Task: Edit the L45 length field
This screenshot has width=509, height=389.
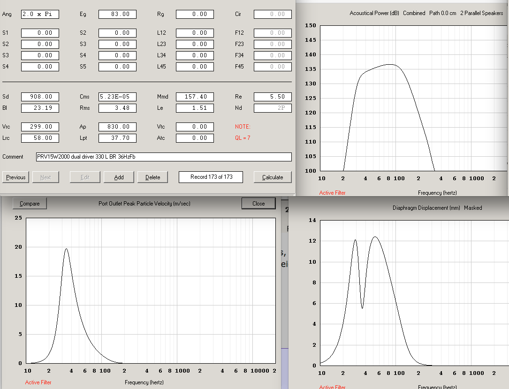Action: 195,67
